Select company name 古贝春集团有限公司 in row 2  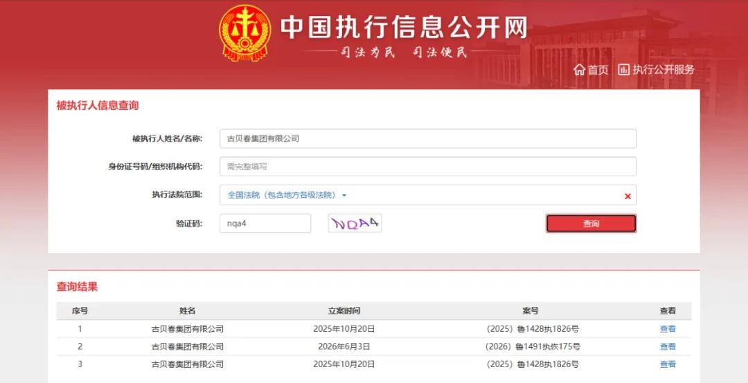tap(188, 346)
